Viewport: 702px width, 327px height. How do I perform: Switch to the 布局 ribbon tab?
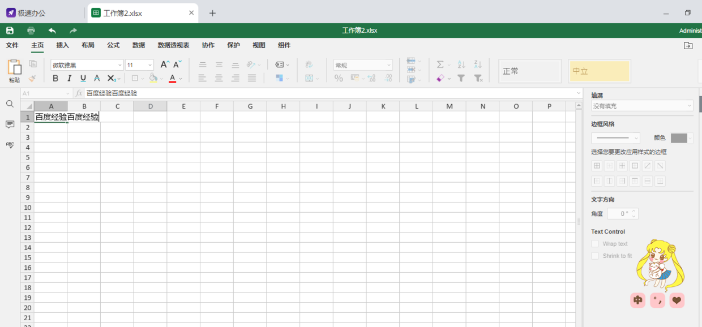88,45
